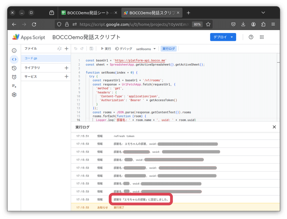This screenshot has height=219, width=287.
Task: Click the code editor vertical scrollbar
Action: (x=278, y=87)
